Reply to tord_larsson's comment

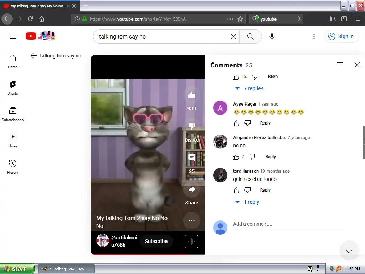tap(265, 190)
